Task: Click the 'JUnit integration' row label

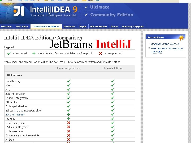Action: coord(15,94)
